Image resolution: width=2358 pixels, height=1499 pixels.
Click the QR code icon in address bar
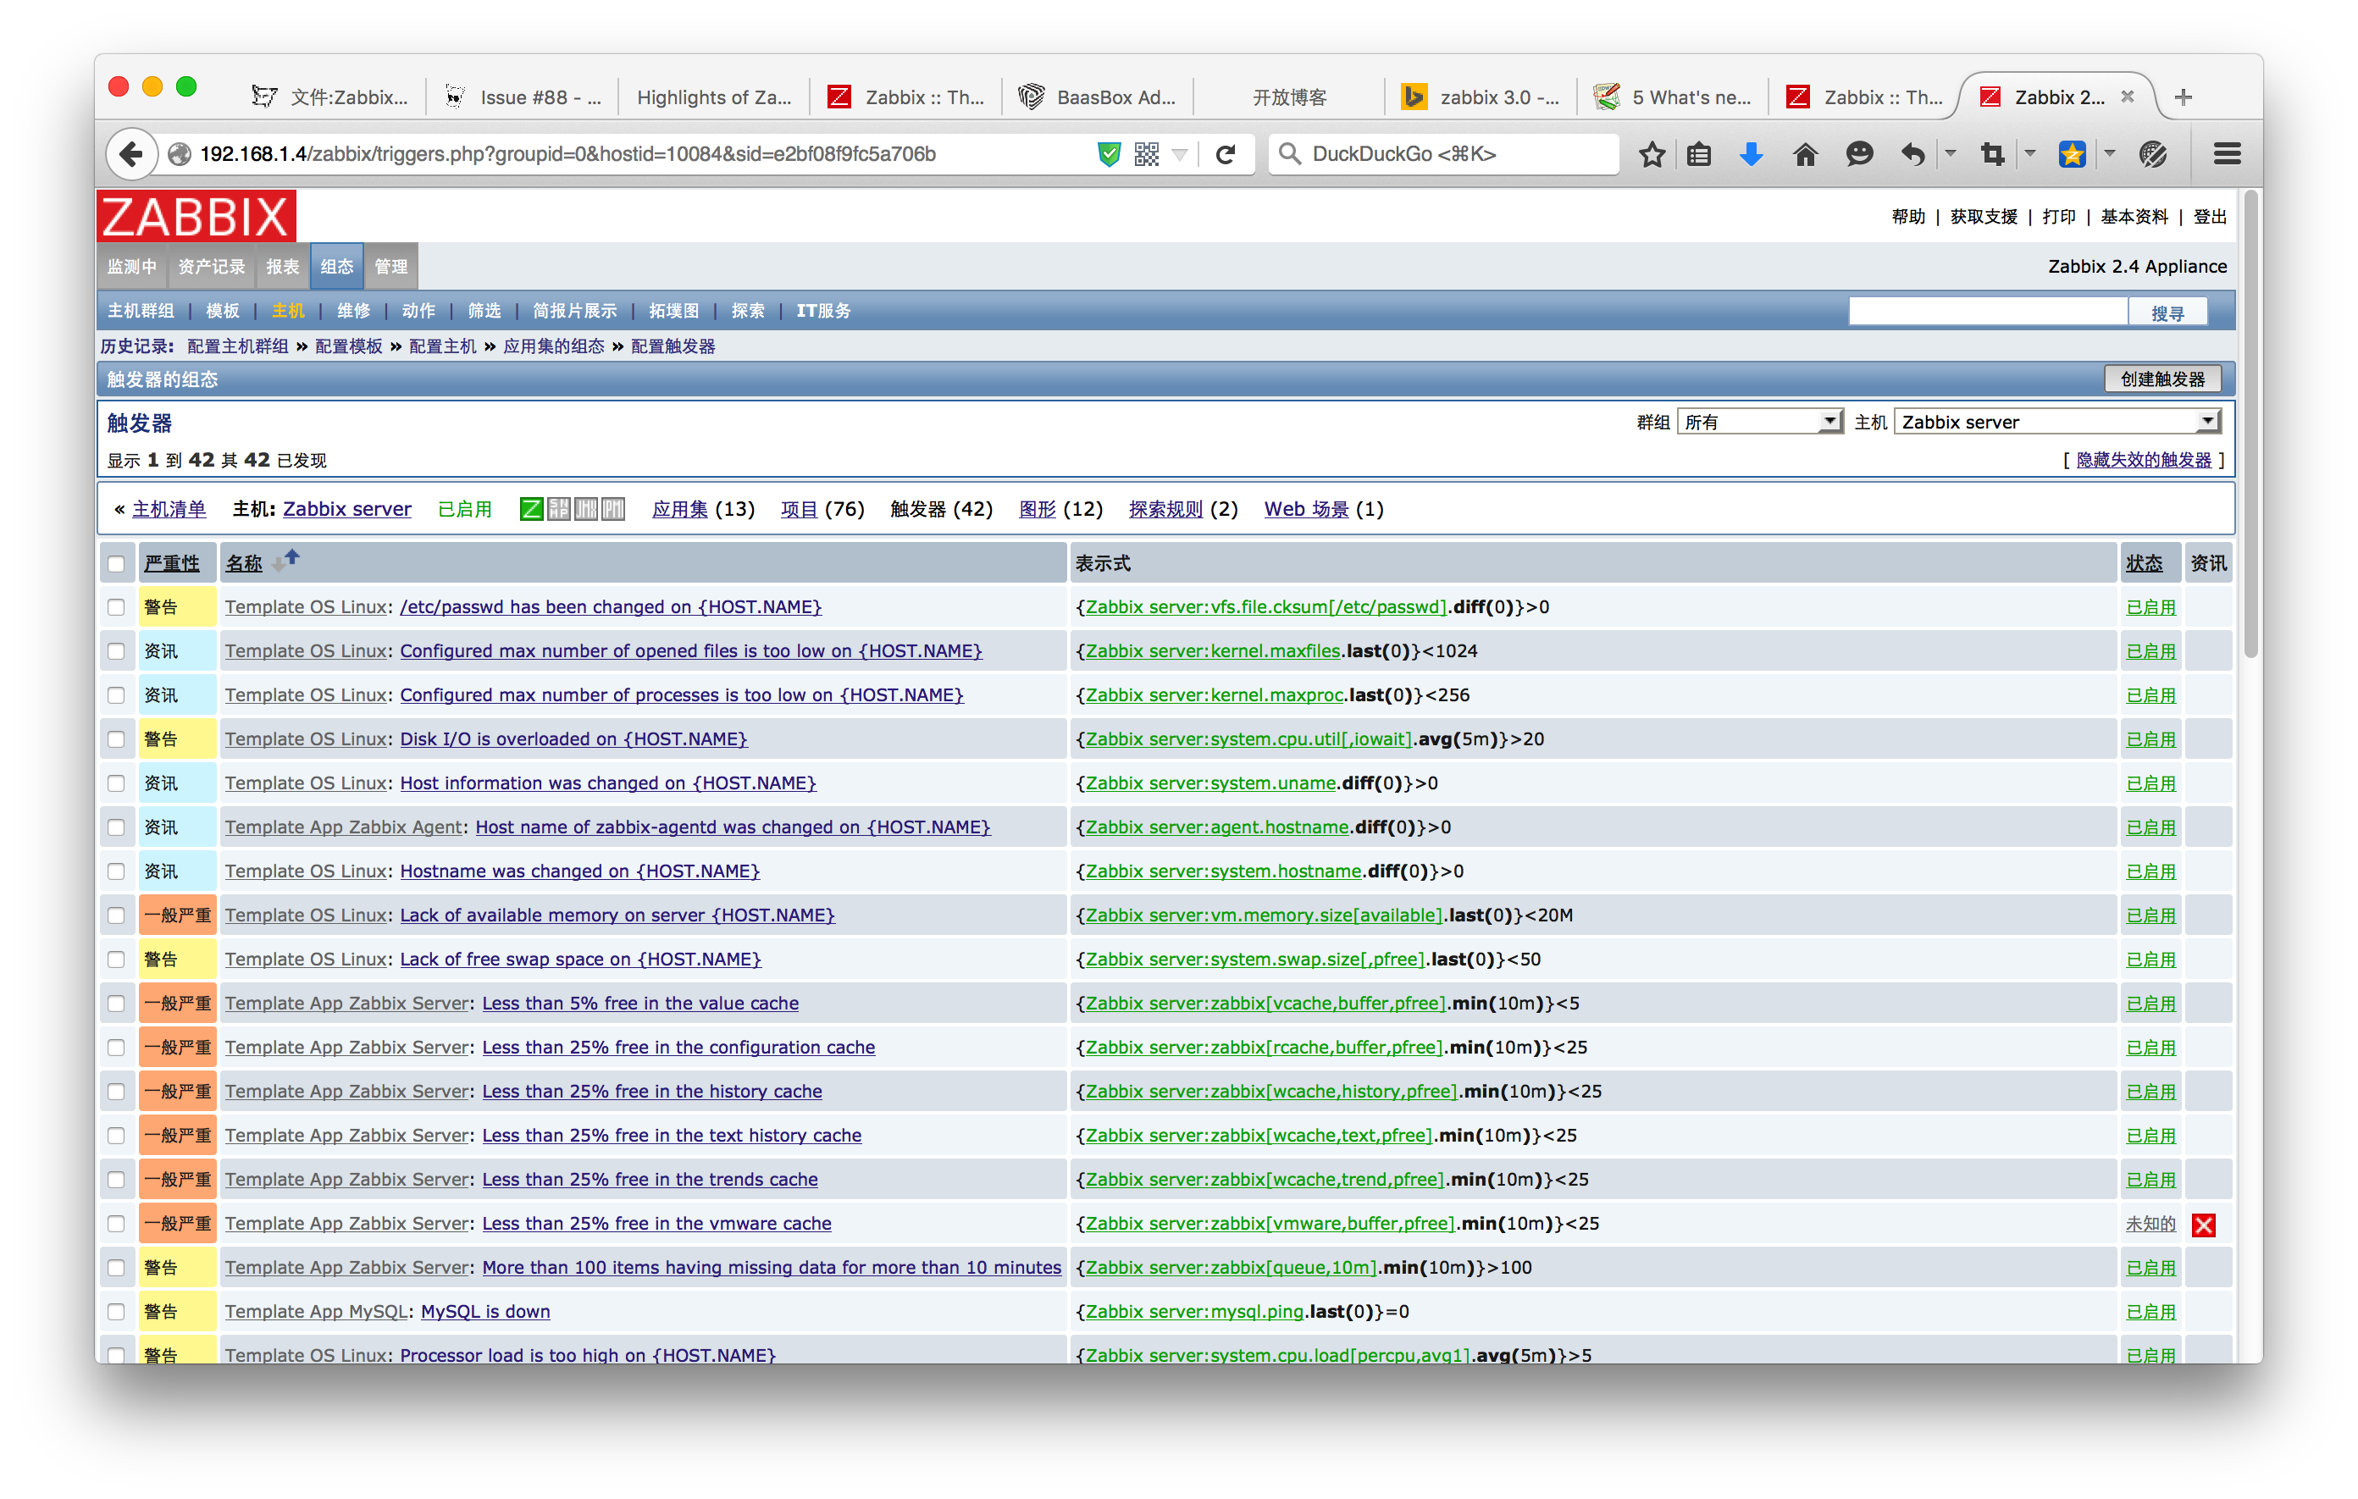[1147, 154]
